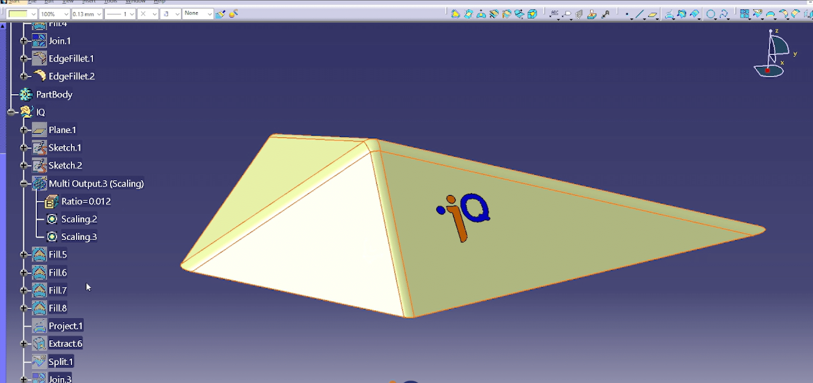813x383 pixels.
Task: Expand the Join.1 tree node
Action: pyautogui.click(x=23, y=40)
